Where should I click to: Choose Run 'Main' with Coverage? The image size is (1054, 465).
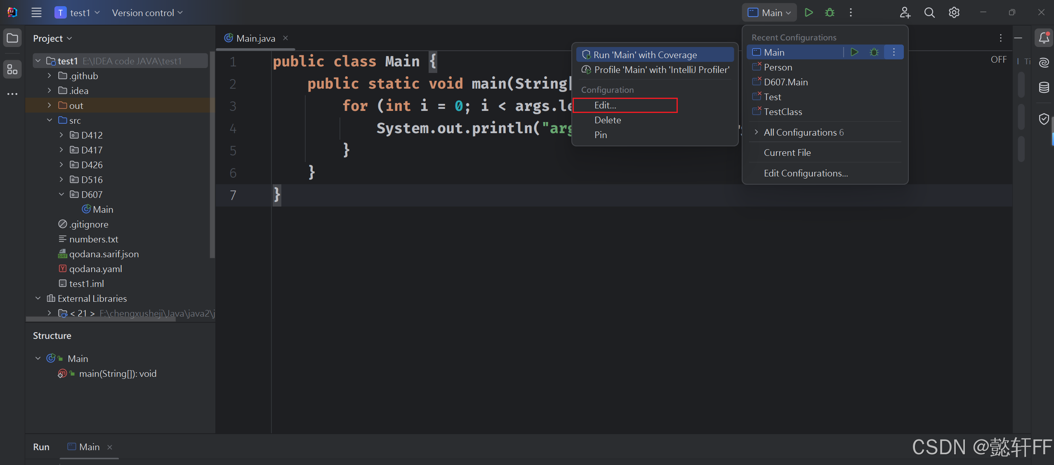coord(645,55)
